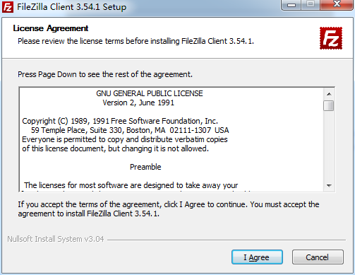
Task: Close the FileZilla setup window
Action: tap(337, 5)
